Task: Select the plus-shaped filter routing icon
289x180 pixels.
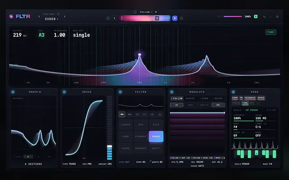Action: click(152, 114)
